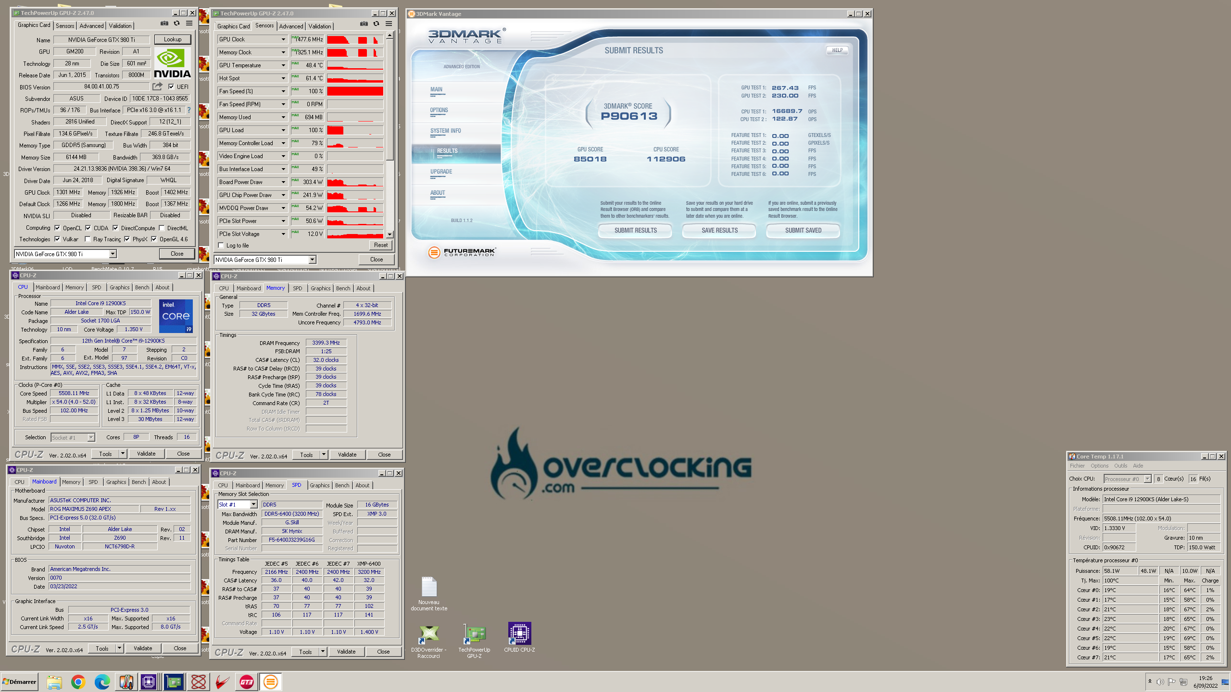
Task: Open the GPU Temperature sensor dropdown
Action: 283,65
